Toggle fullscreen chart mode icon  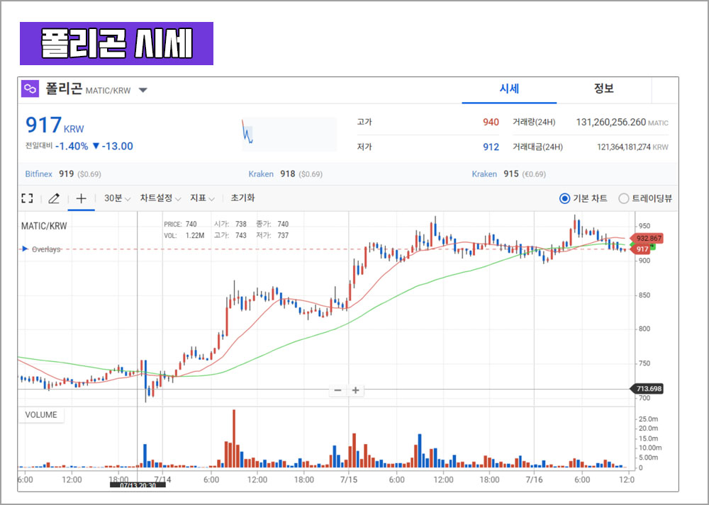(27, 198)
